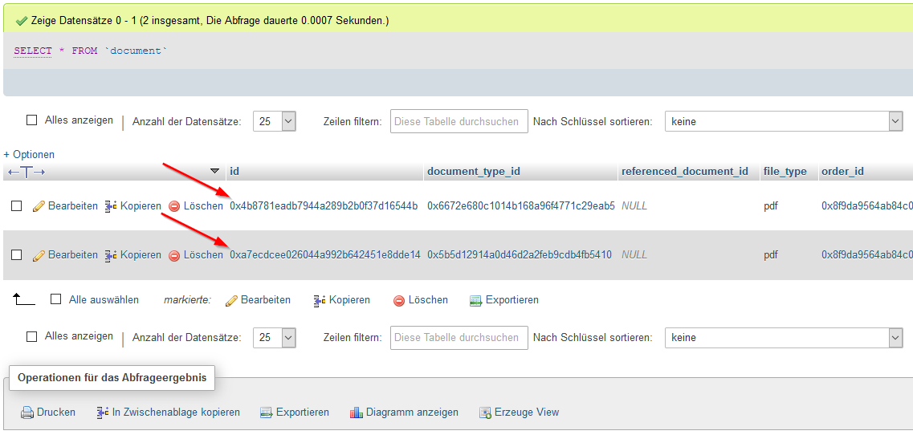Click cell 0x6672e680c1014b168a96f4771c29eab5
Screen dimensions: 913x443
pos(521,206)
